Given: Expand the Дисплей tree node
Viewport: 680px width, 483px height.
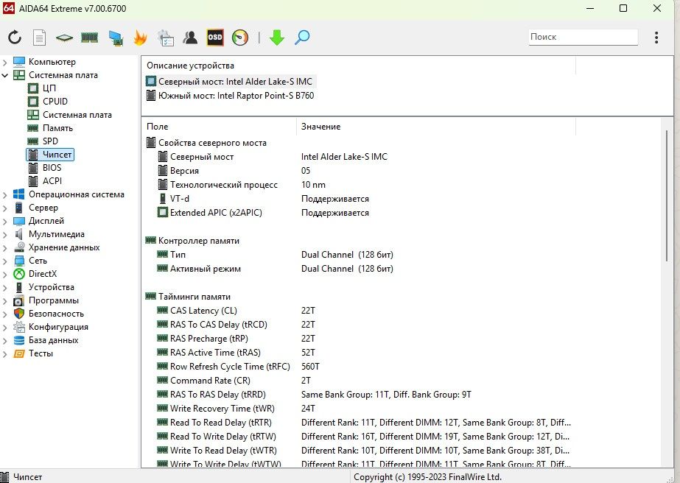Looking at the screenshot, I should 5,222.
